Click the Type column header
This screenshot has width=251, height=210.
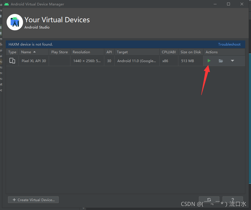point(12,52)
